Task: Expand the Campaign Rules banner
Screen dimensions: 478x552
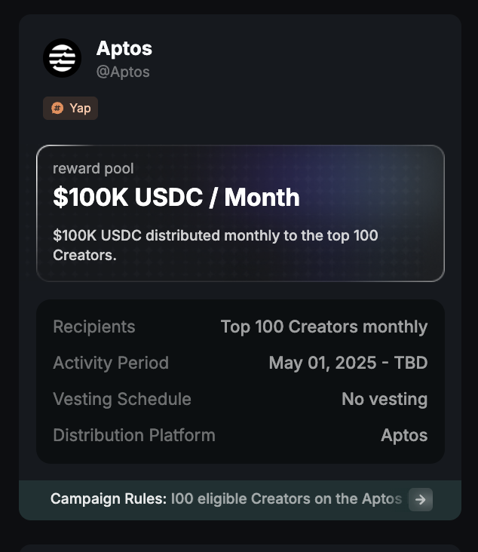Action: coord(240,500)
